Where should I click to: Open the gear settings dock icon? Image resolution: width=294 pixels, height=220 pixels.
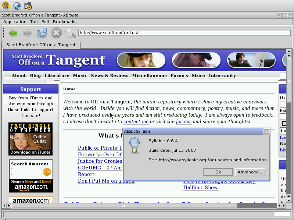(28, 5)
